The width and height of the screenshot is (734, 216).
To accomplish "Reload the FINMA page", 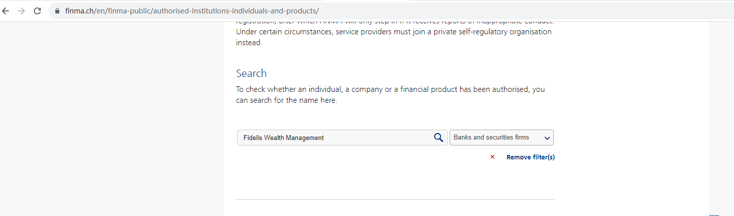I will tap(37, 11).
